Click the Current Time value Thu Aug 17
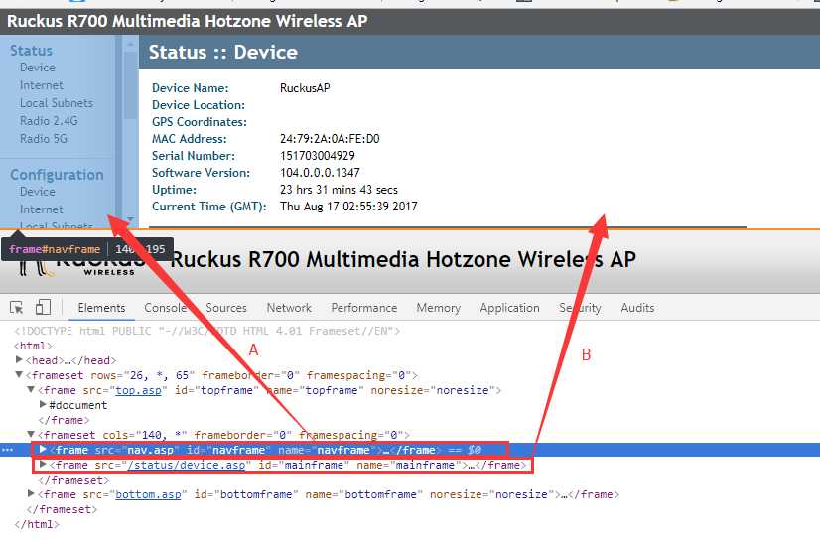The width and height of the screenshot is (820, 558). [348, 207]
